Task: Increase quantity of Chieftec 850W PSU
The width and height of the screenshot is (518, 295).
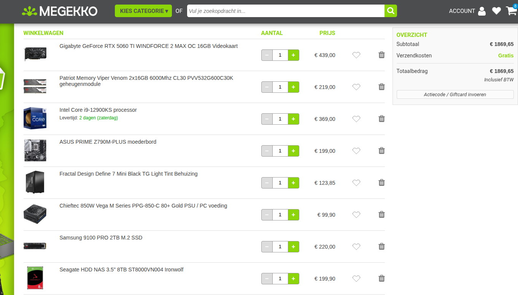Action: pyautogui.click(x=293, y=215)
